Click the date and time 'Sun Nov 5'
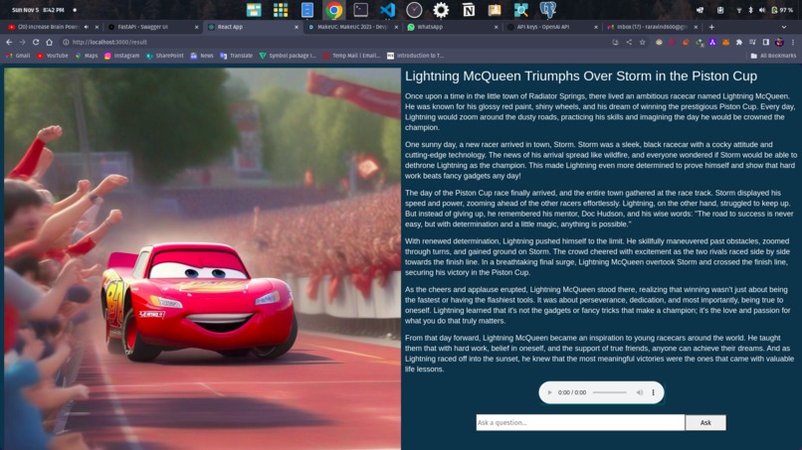802x450 pixels. point(39,10)
